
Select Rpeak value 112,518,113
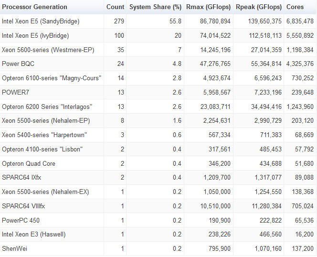coord(265,36)
